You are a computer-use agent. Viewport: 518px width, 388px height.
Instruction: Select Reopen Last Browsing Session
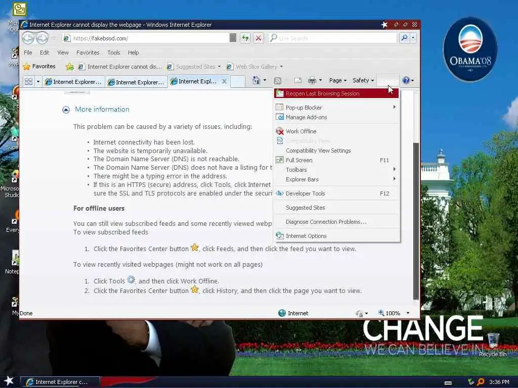pos(336,93)
